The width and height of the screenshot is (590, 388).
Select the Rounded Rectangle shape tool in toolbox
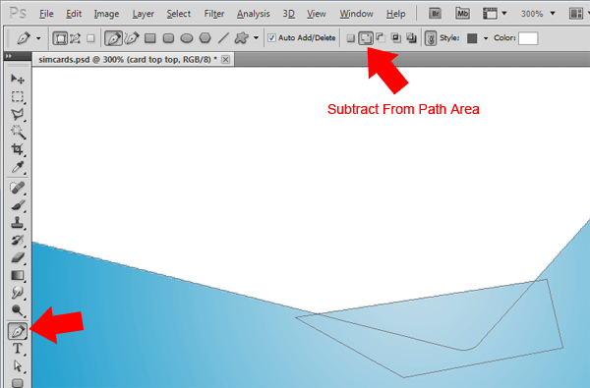(x=18, y=383)
